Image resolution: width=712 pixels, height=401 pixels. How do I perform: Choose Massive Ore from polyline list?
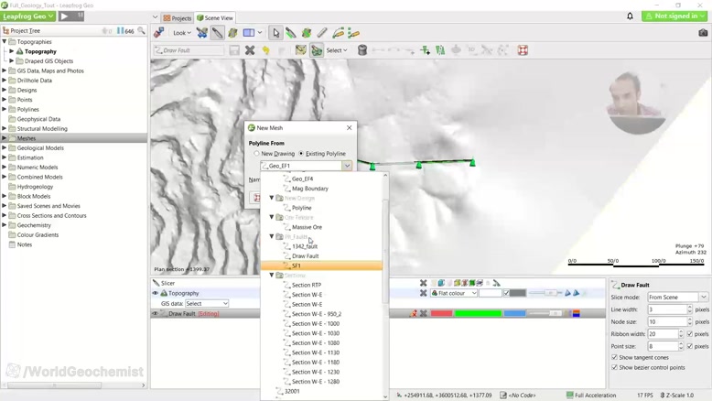(x=307, y=227)
